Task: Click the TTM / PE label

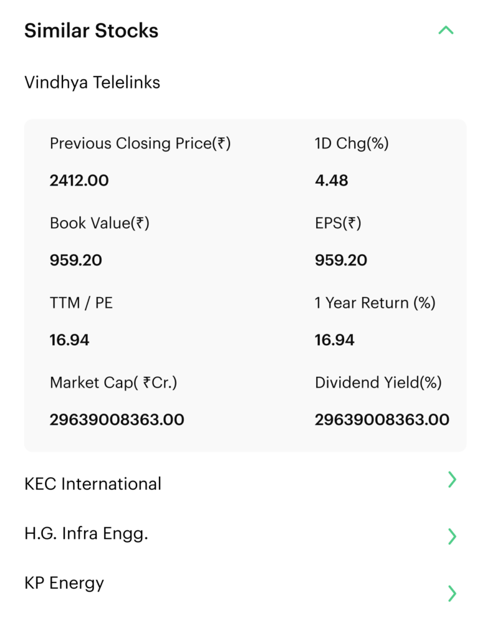Action: tap(81, 303)
